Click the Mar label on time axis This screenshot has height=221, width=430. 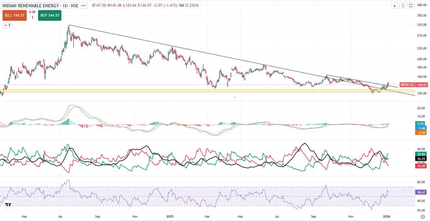point(207,217)
